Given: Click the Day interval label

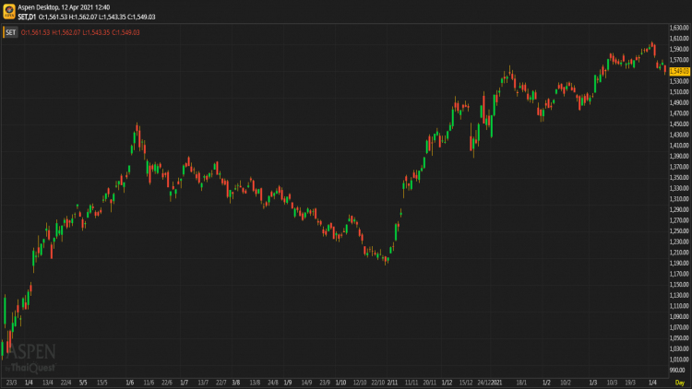Looking at the screenshot, I should click(x=680, y=383).
